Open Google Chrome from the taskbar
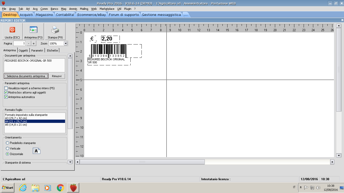344x193 pixels. pos(60,187)
